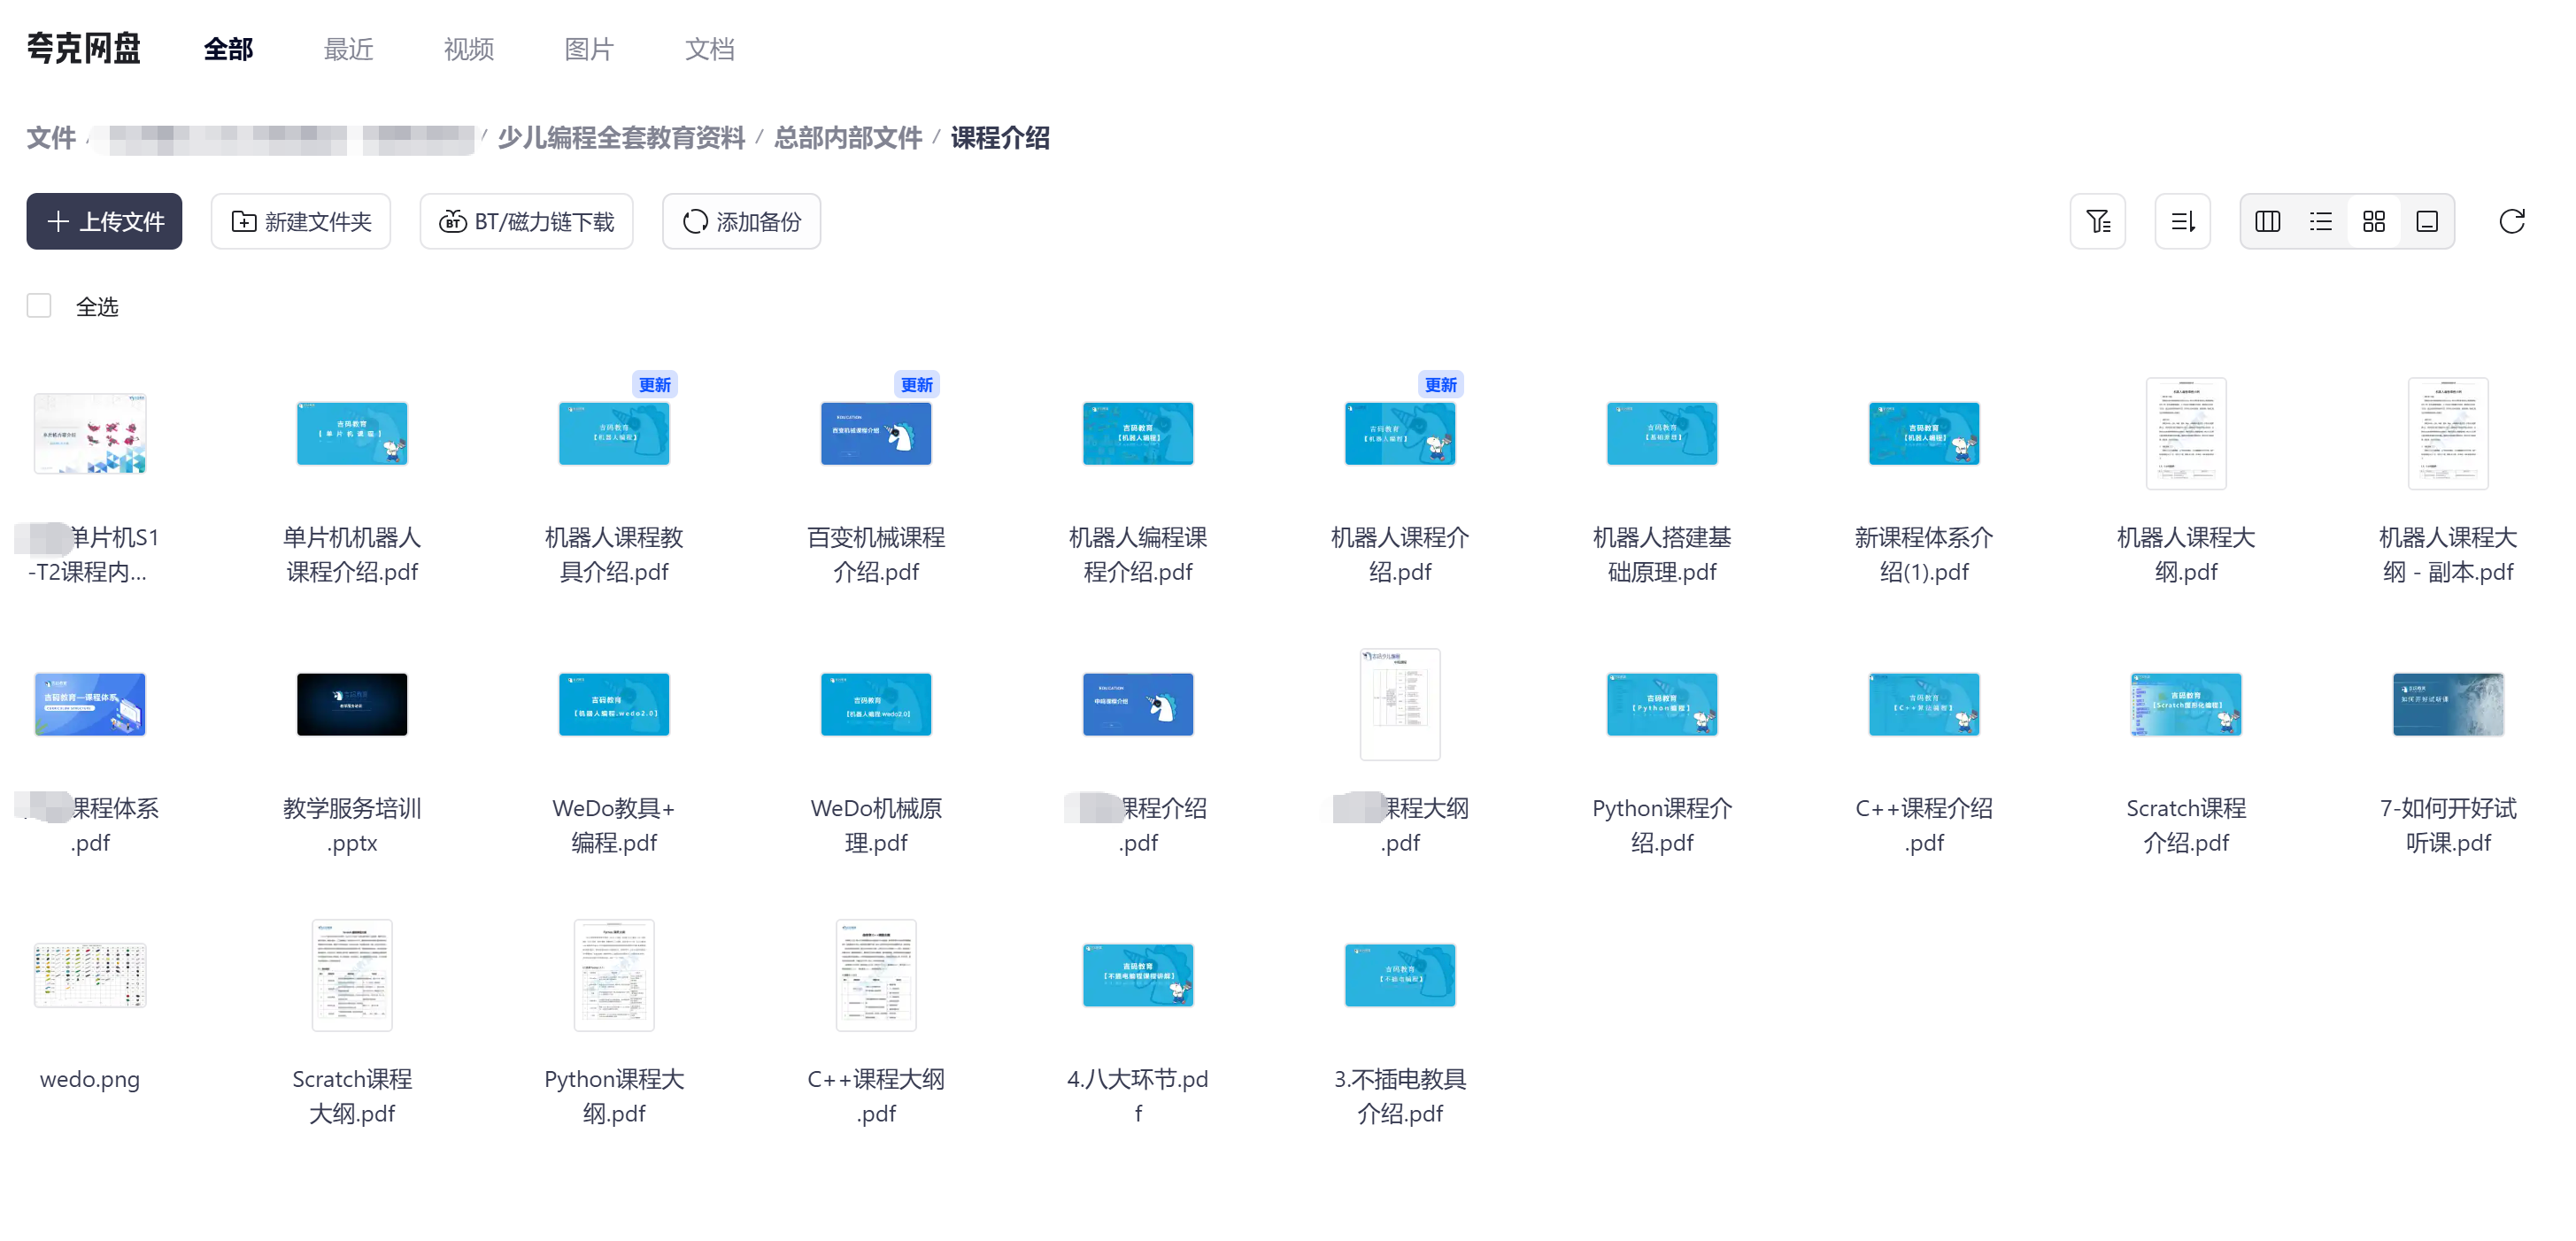
Task: Click the 上传文件 upload button
Action: click(x=104, y=221)
